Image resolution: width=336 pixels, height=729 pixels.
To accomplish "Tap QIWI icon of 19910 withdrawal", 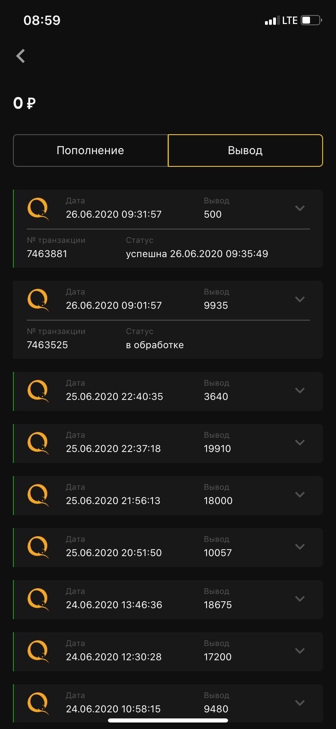I will click(x=38, y=443).
